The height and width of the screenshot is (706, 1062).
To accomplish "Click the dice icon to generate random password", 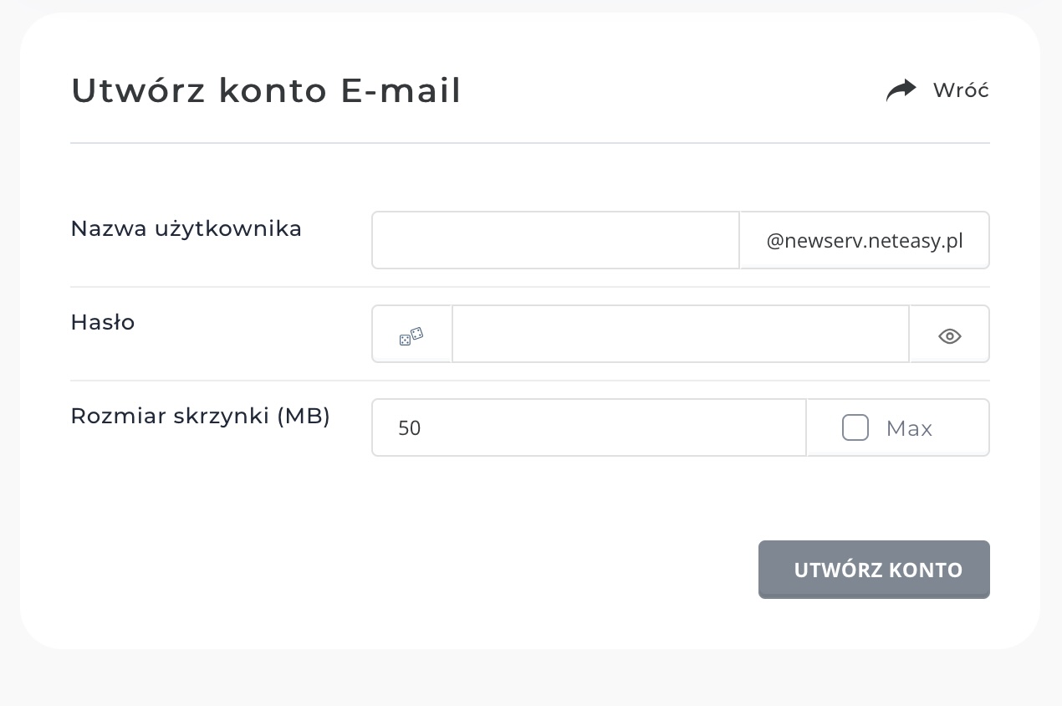I will pos(411,335).
